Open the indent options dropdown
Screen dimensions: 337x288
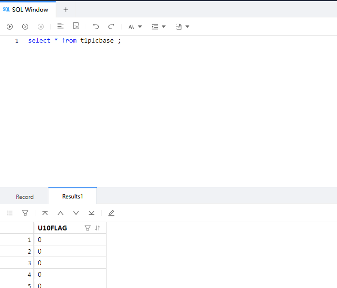click(x=159, y=27)
